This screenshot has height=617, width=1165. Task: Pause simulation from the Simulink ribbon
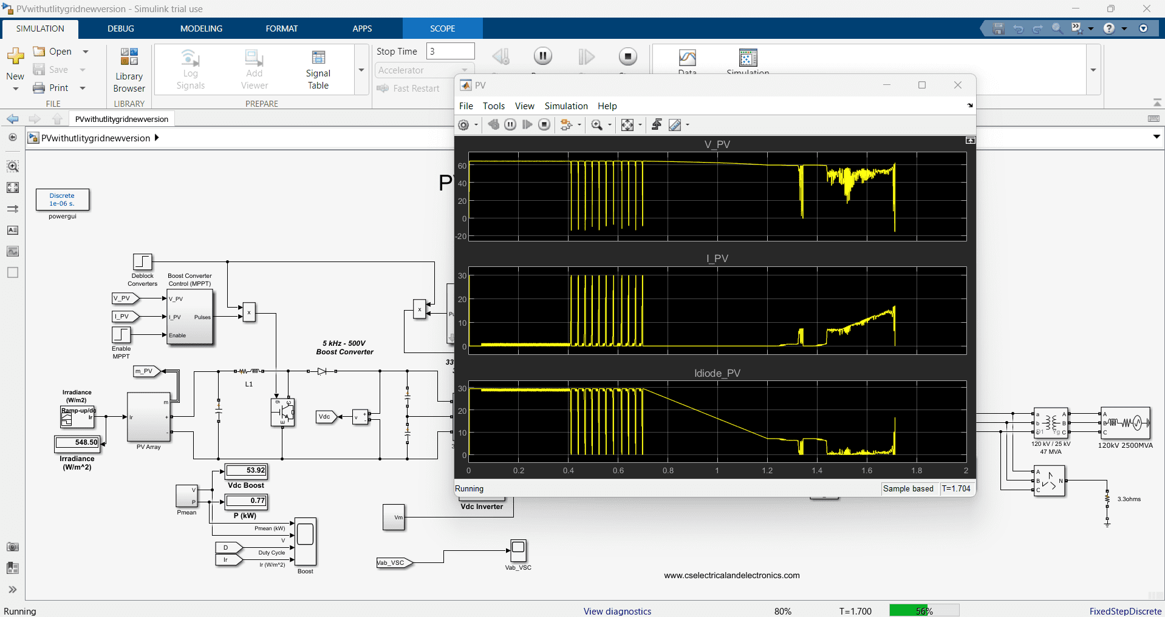click(x=542, y=56)
